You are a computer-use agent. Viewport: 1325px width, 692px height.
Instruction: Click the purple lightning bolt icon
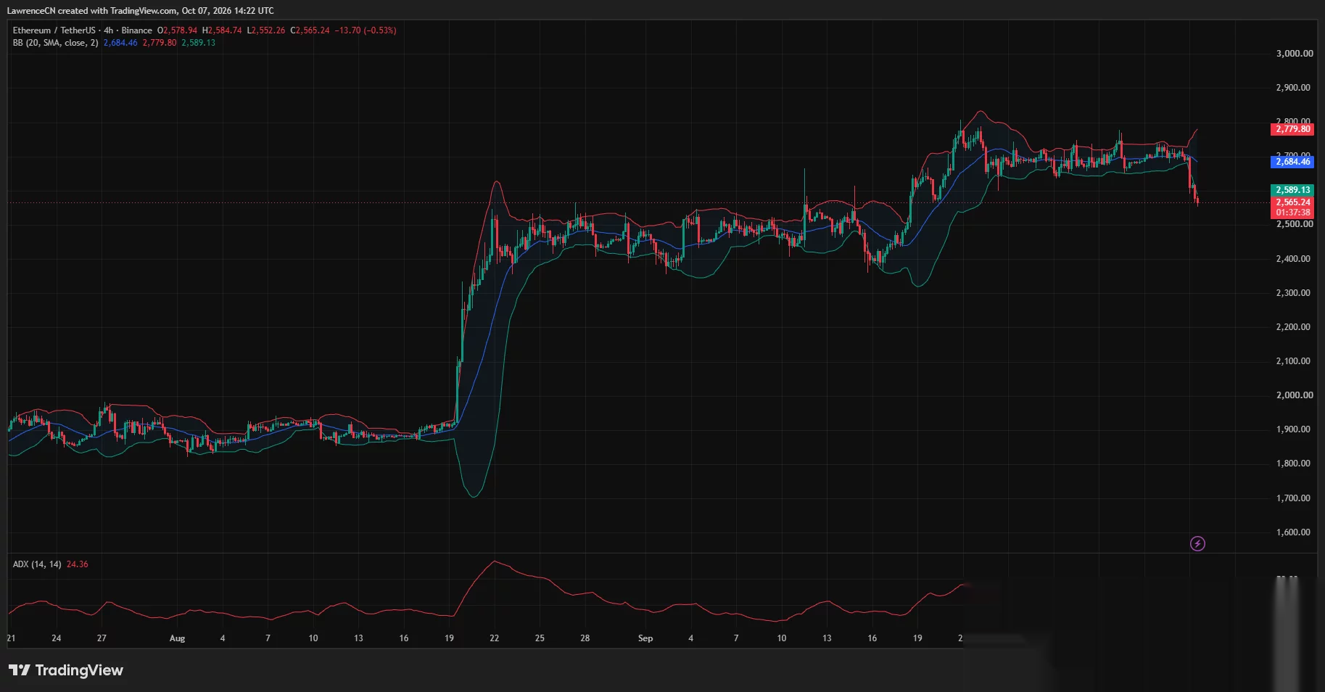(1197, 543)
